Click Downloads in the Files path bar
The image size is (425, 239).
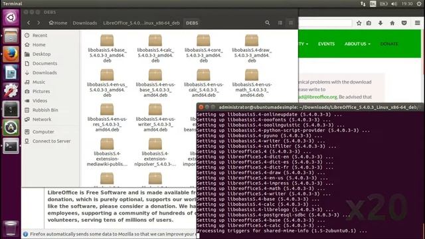tap(85, 23)
